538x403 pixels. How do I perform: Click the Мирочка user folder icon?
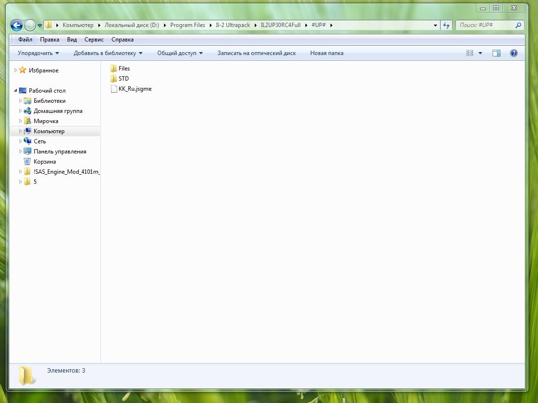28,121
